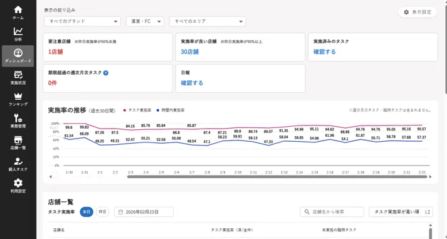Click the calendar icon in date field

coord(120,212)
